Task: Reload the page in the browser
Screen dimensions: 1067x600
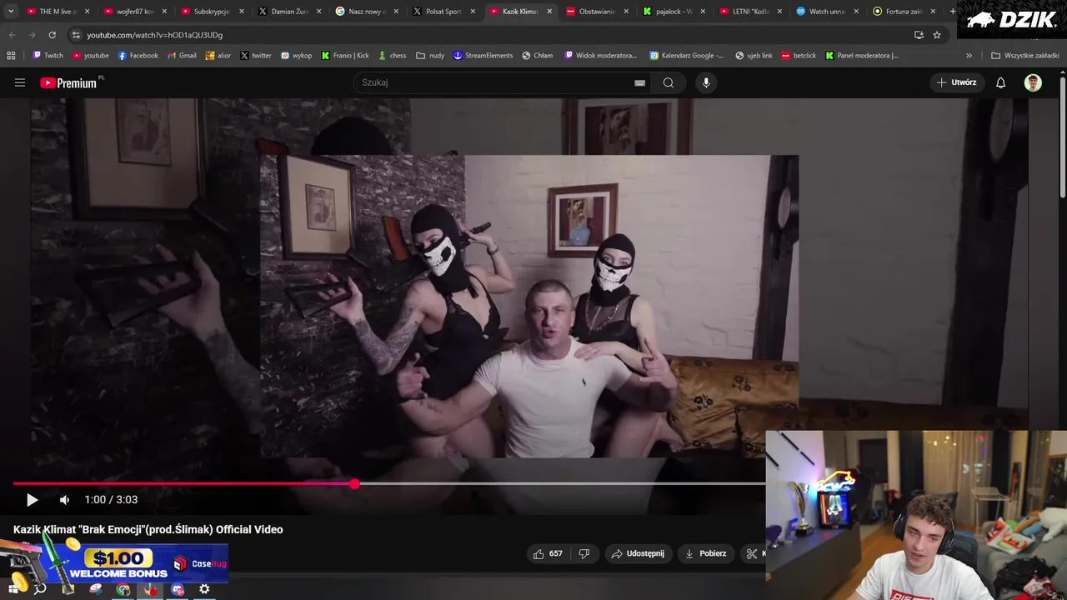Action: coord(52,35)
